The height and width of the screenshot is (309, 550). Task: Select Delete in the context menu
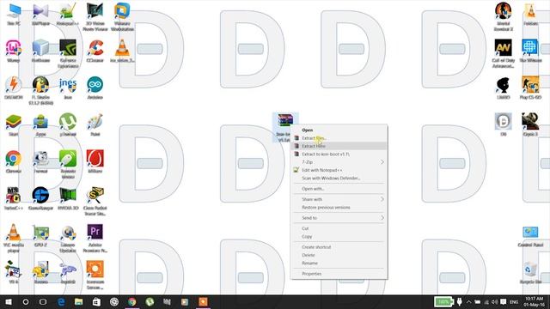point(339,255)
